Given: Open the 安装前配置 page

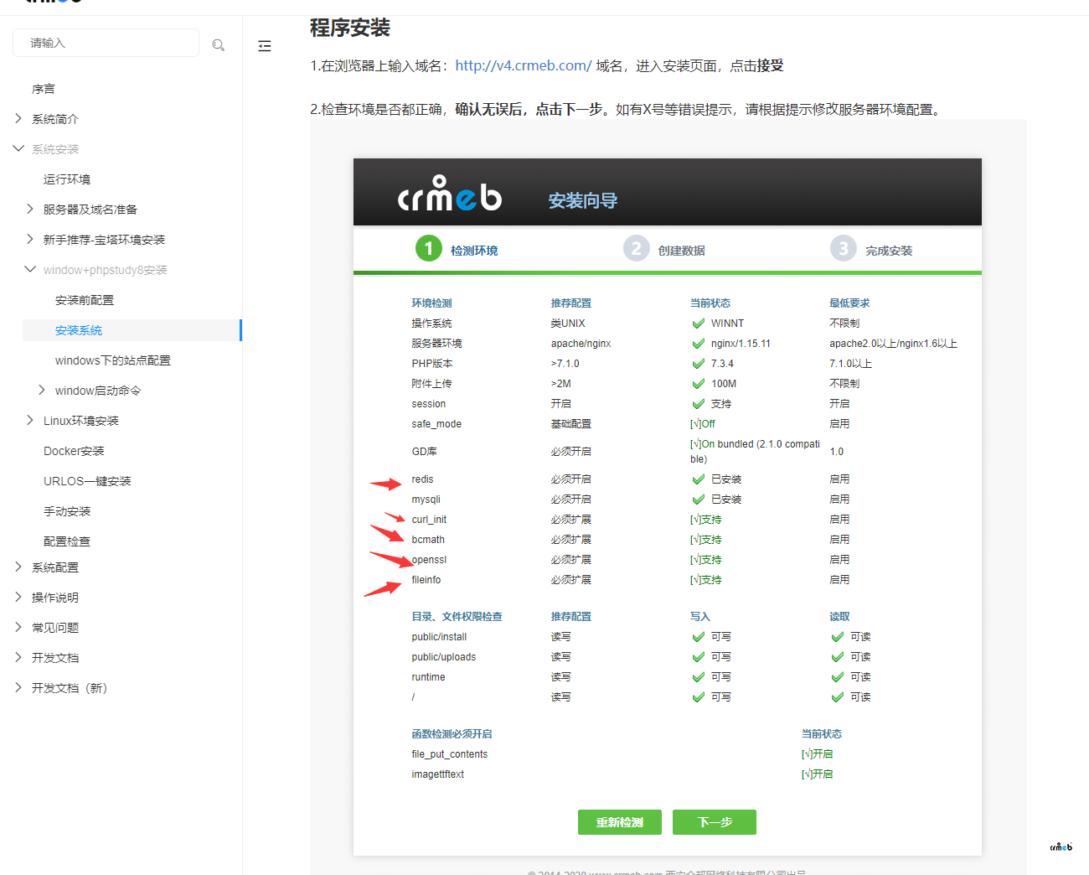Looking at the screenshot, I should pos(85,300).
